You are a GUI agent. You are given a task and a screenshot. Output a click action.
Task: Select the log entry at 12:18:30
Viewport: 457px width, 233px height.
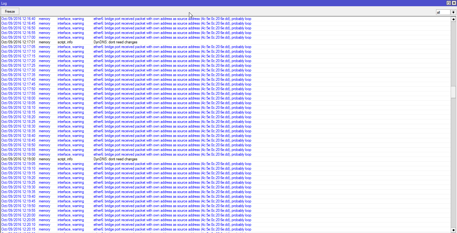tap(226, 126)
